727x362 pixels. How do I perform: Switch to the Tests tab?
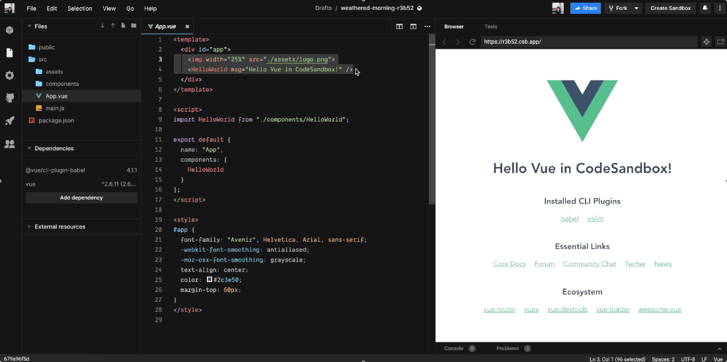(490, 26)
